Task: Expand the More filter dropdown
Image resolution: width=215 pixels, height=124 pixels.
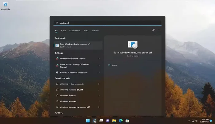Action: (x=95, y=31)
